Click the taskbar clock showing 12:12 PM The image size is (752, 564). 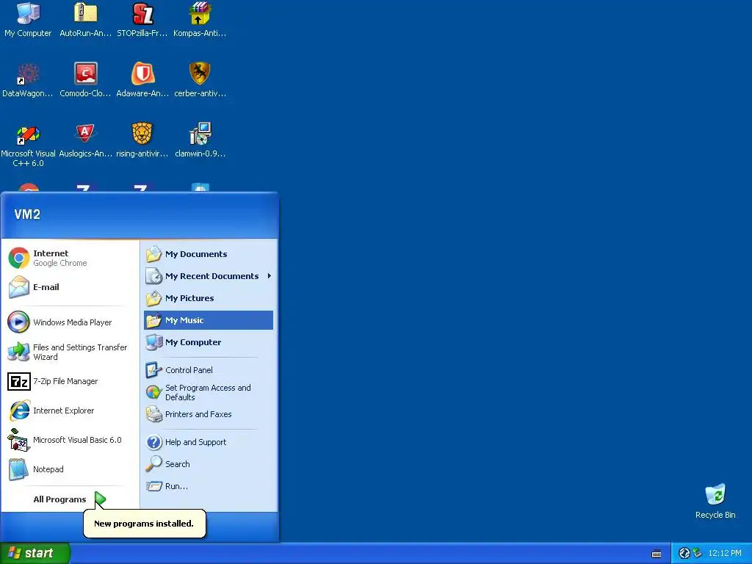(x=724, y=554)
